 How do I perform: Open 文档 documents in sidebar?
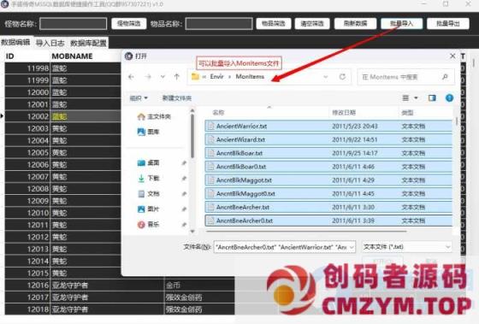pyautogui.click(x=149, y=193)
